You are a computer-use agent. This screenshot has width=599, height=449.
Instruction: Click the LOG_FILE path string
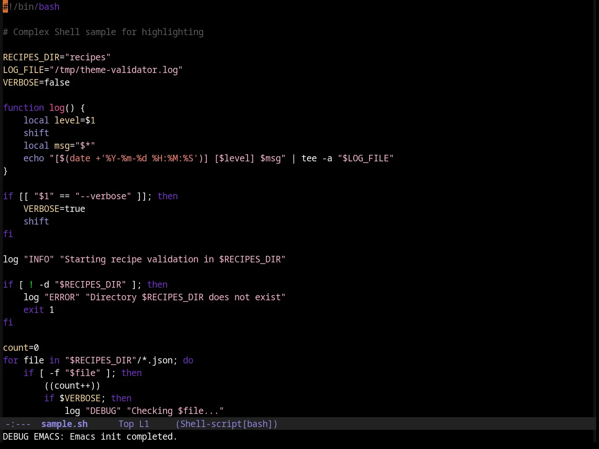pyautogui.click(x=116, y=70)
